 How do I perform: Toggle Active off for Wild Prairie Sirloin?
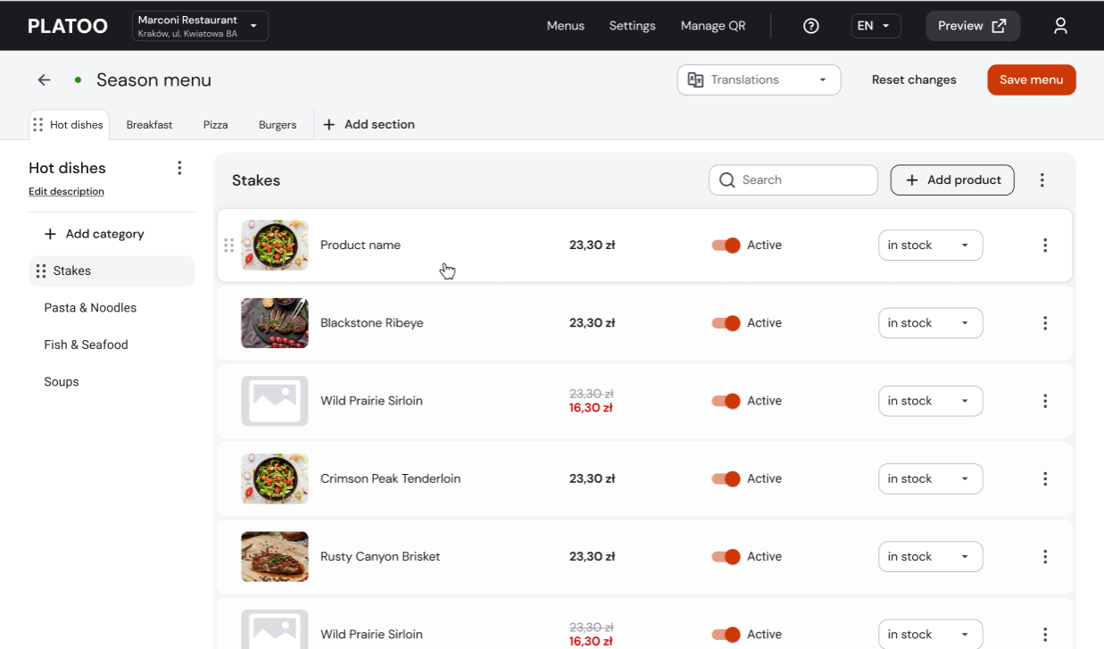coord(726,401)
